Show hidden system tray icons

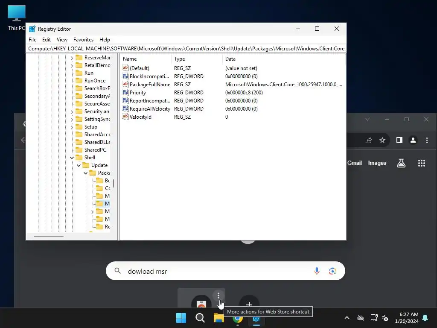347,318
